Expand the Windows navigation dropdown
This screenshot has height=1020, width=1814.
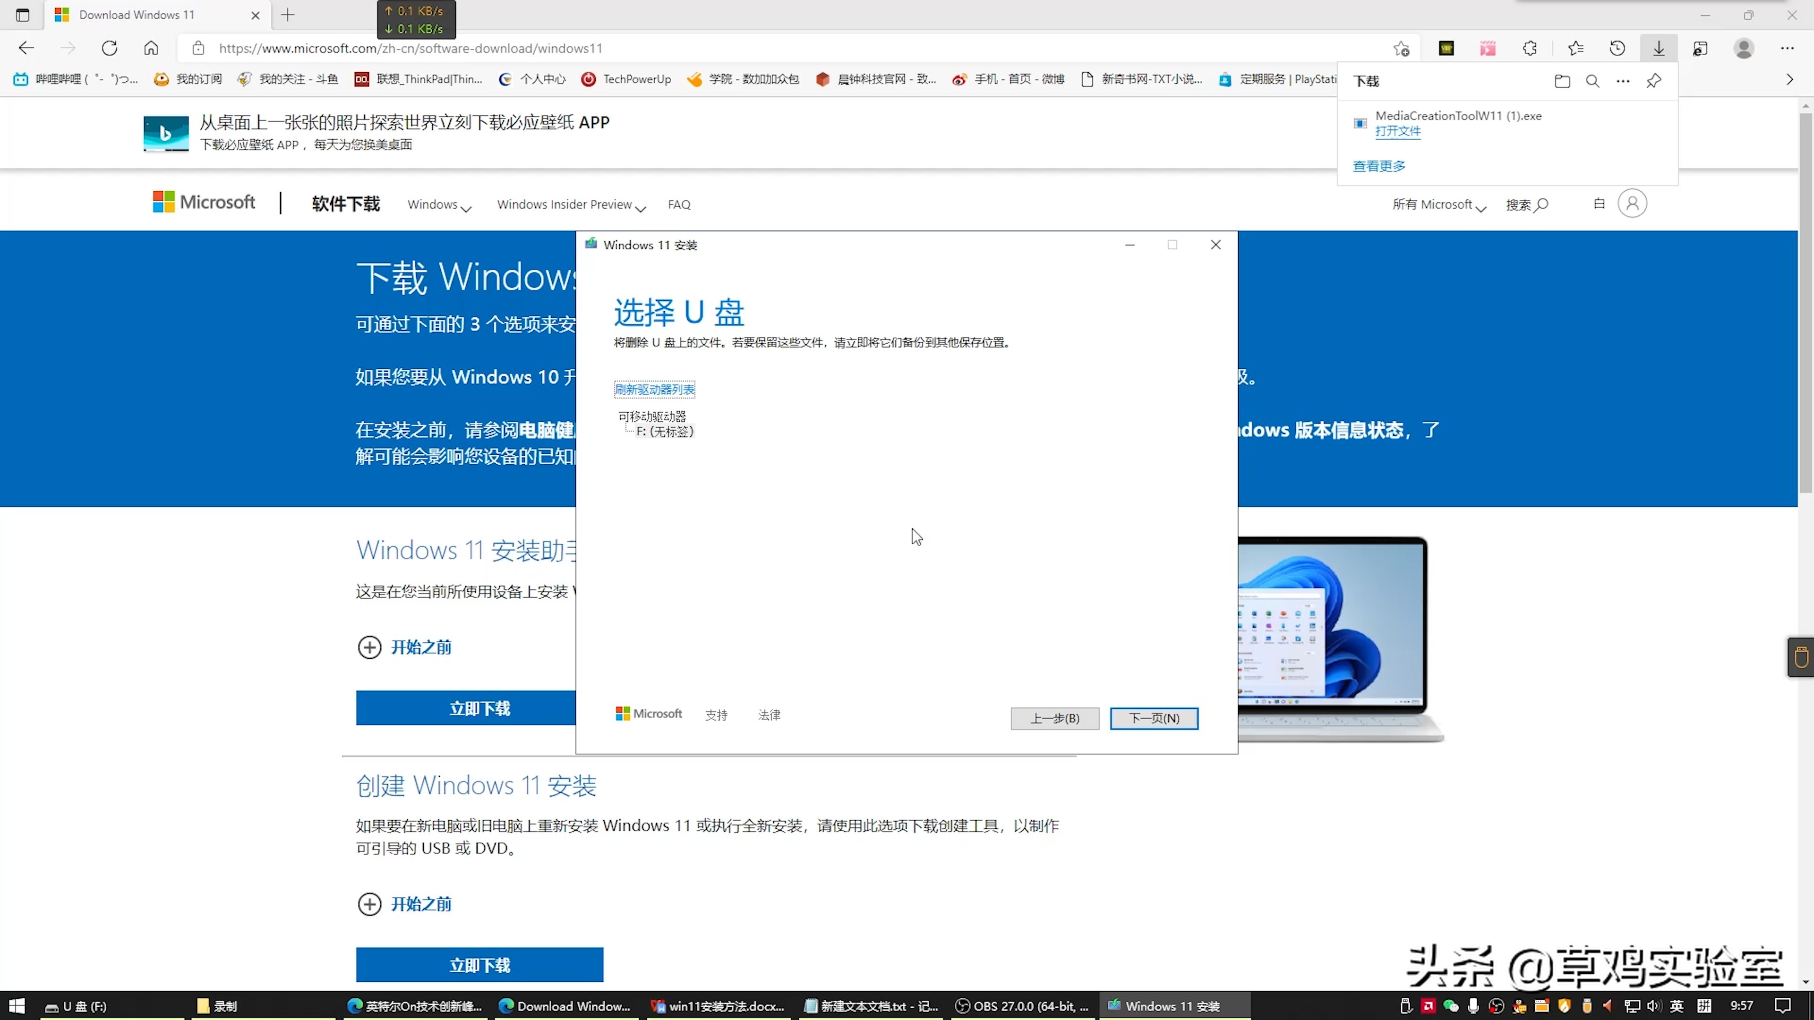coord(439,205)
